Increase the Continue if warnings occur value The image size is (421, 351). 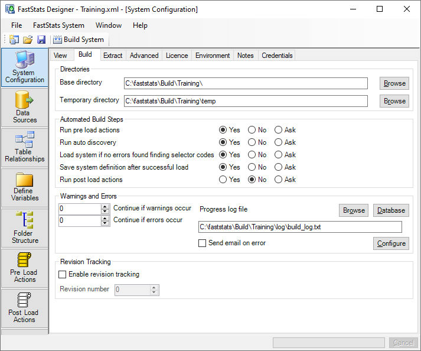click(105, 206)
